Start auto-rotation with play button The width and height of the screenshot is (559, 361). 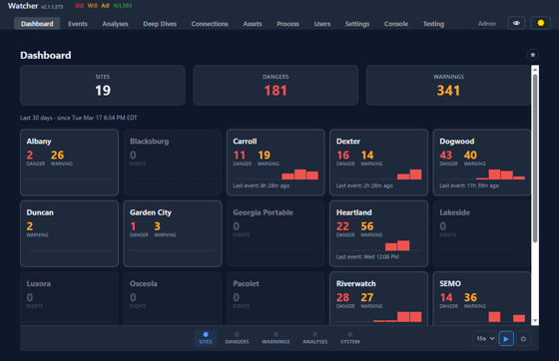(x=506, y=339)
